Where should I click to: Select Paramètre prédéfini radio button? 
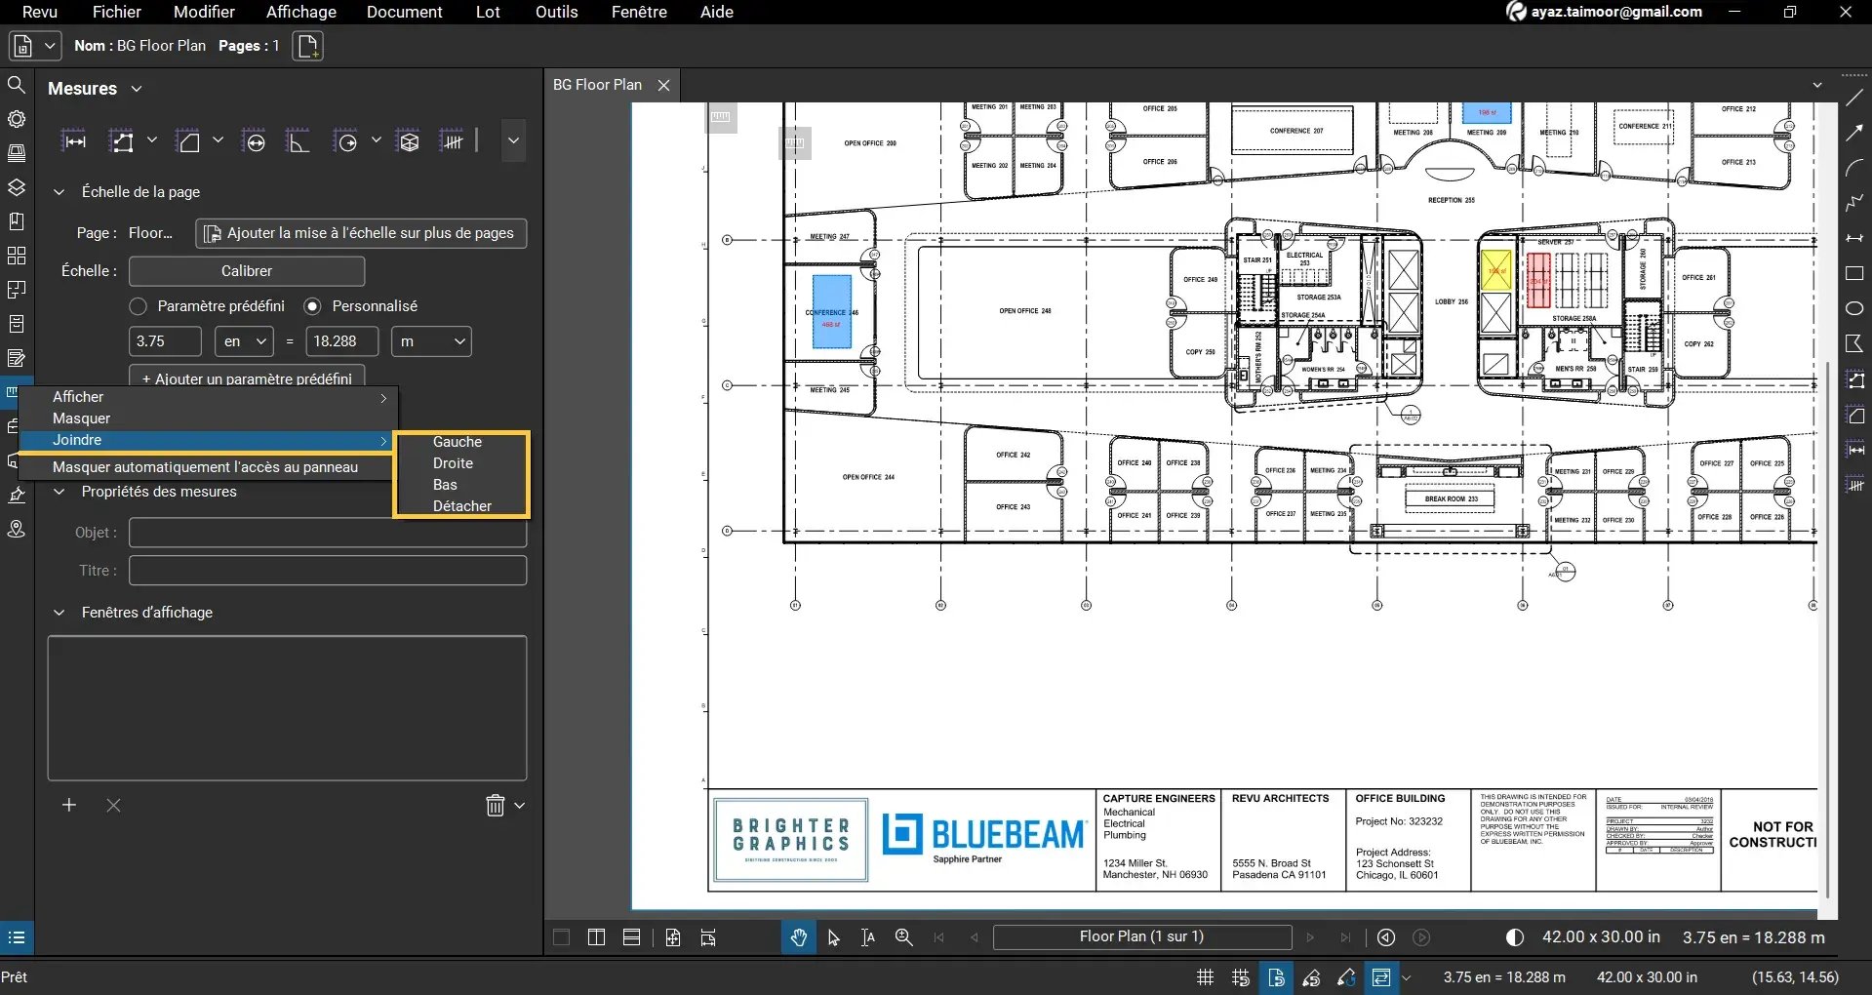[138, 305]
